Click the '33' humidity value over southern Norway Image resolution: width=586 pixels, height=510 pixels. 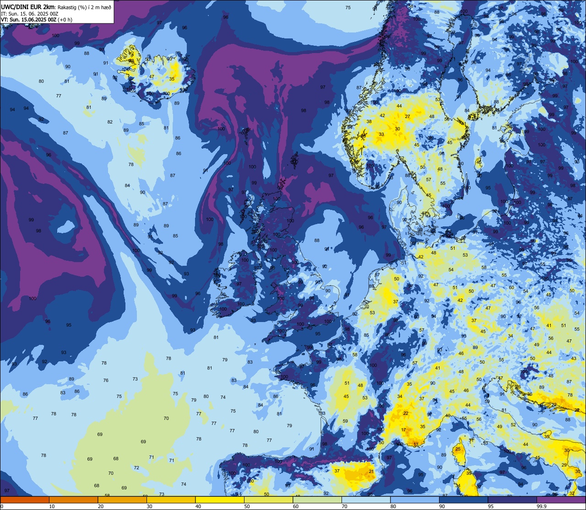point(381,134)
